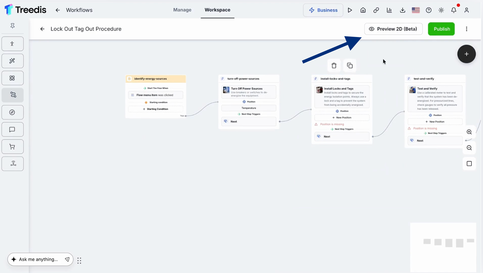This screenshot has width=483, height=273.
Task: Toggle the light/dark theme sun icon
Action: click(x=441, y=10)
